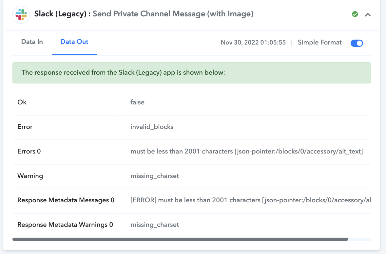The image size is (386, 254).
Task: Click the Response Metadata Messages 0 value
Action: click(x=251, y=200)
